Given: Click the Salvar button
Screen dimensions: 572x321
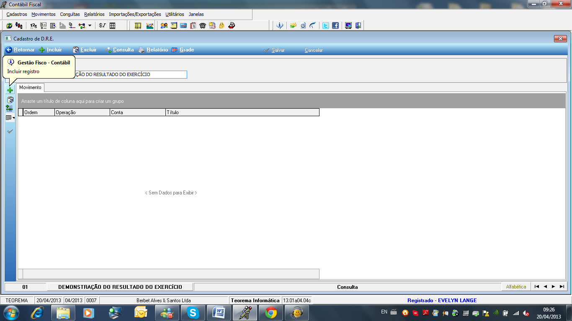Looking at the screenshot, I should [x=274, y=50].
